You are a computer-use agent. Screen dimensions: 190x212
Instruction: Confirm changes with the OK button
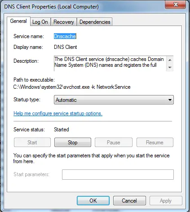(93, 201)
